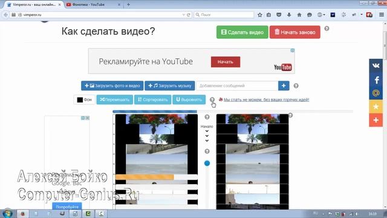Click first chevron under Начало
This screenshot has height=218, width=387.
pyautogui.click(x=207, y=131)
